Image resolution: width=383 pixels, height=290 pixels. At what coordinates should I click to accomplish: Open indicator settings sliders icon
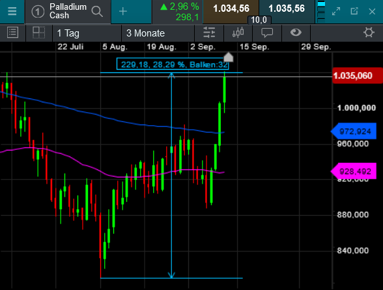pyautogui.click(x=209, y=33)
